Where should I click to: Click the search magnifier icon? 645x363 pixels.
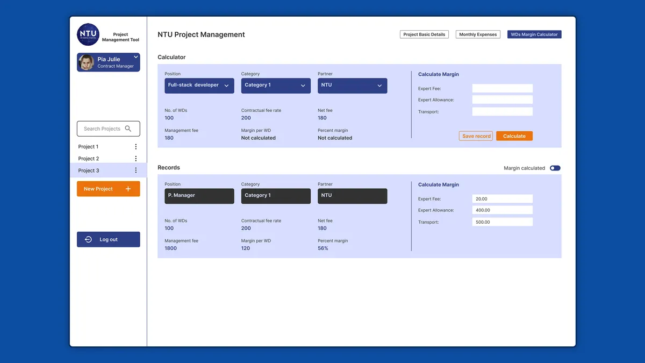point(128,129)
